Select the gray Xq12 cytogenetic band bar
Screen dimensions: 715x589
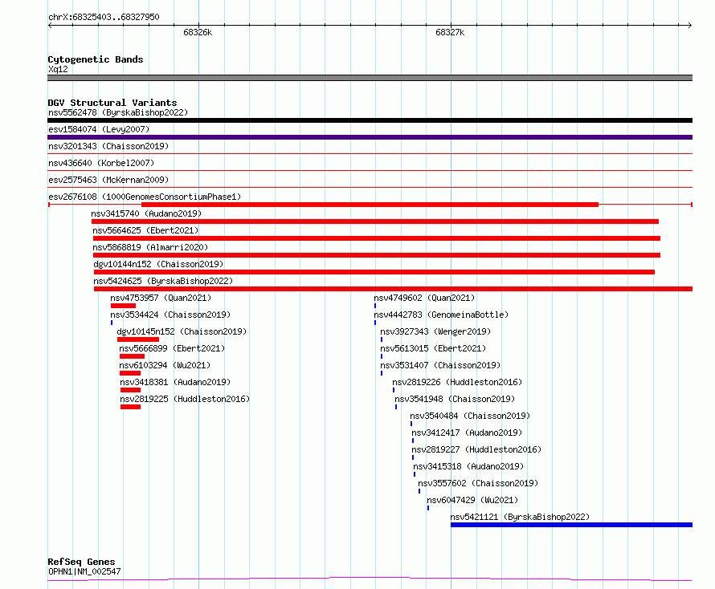click(370, 78)
